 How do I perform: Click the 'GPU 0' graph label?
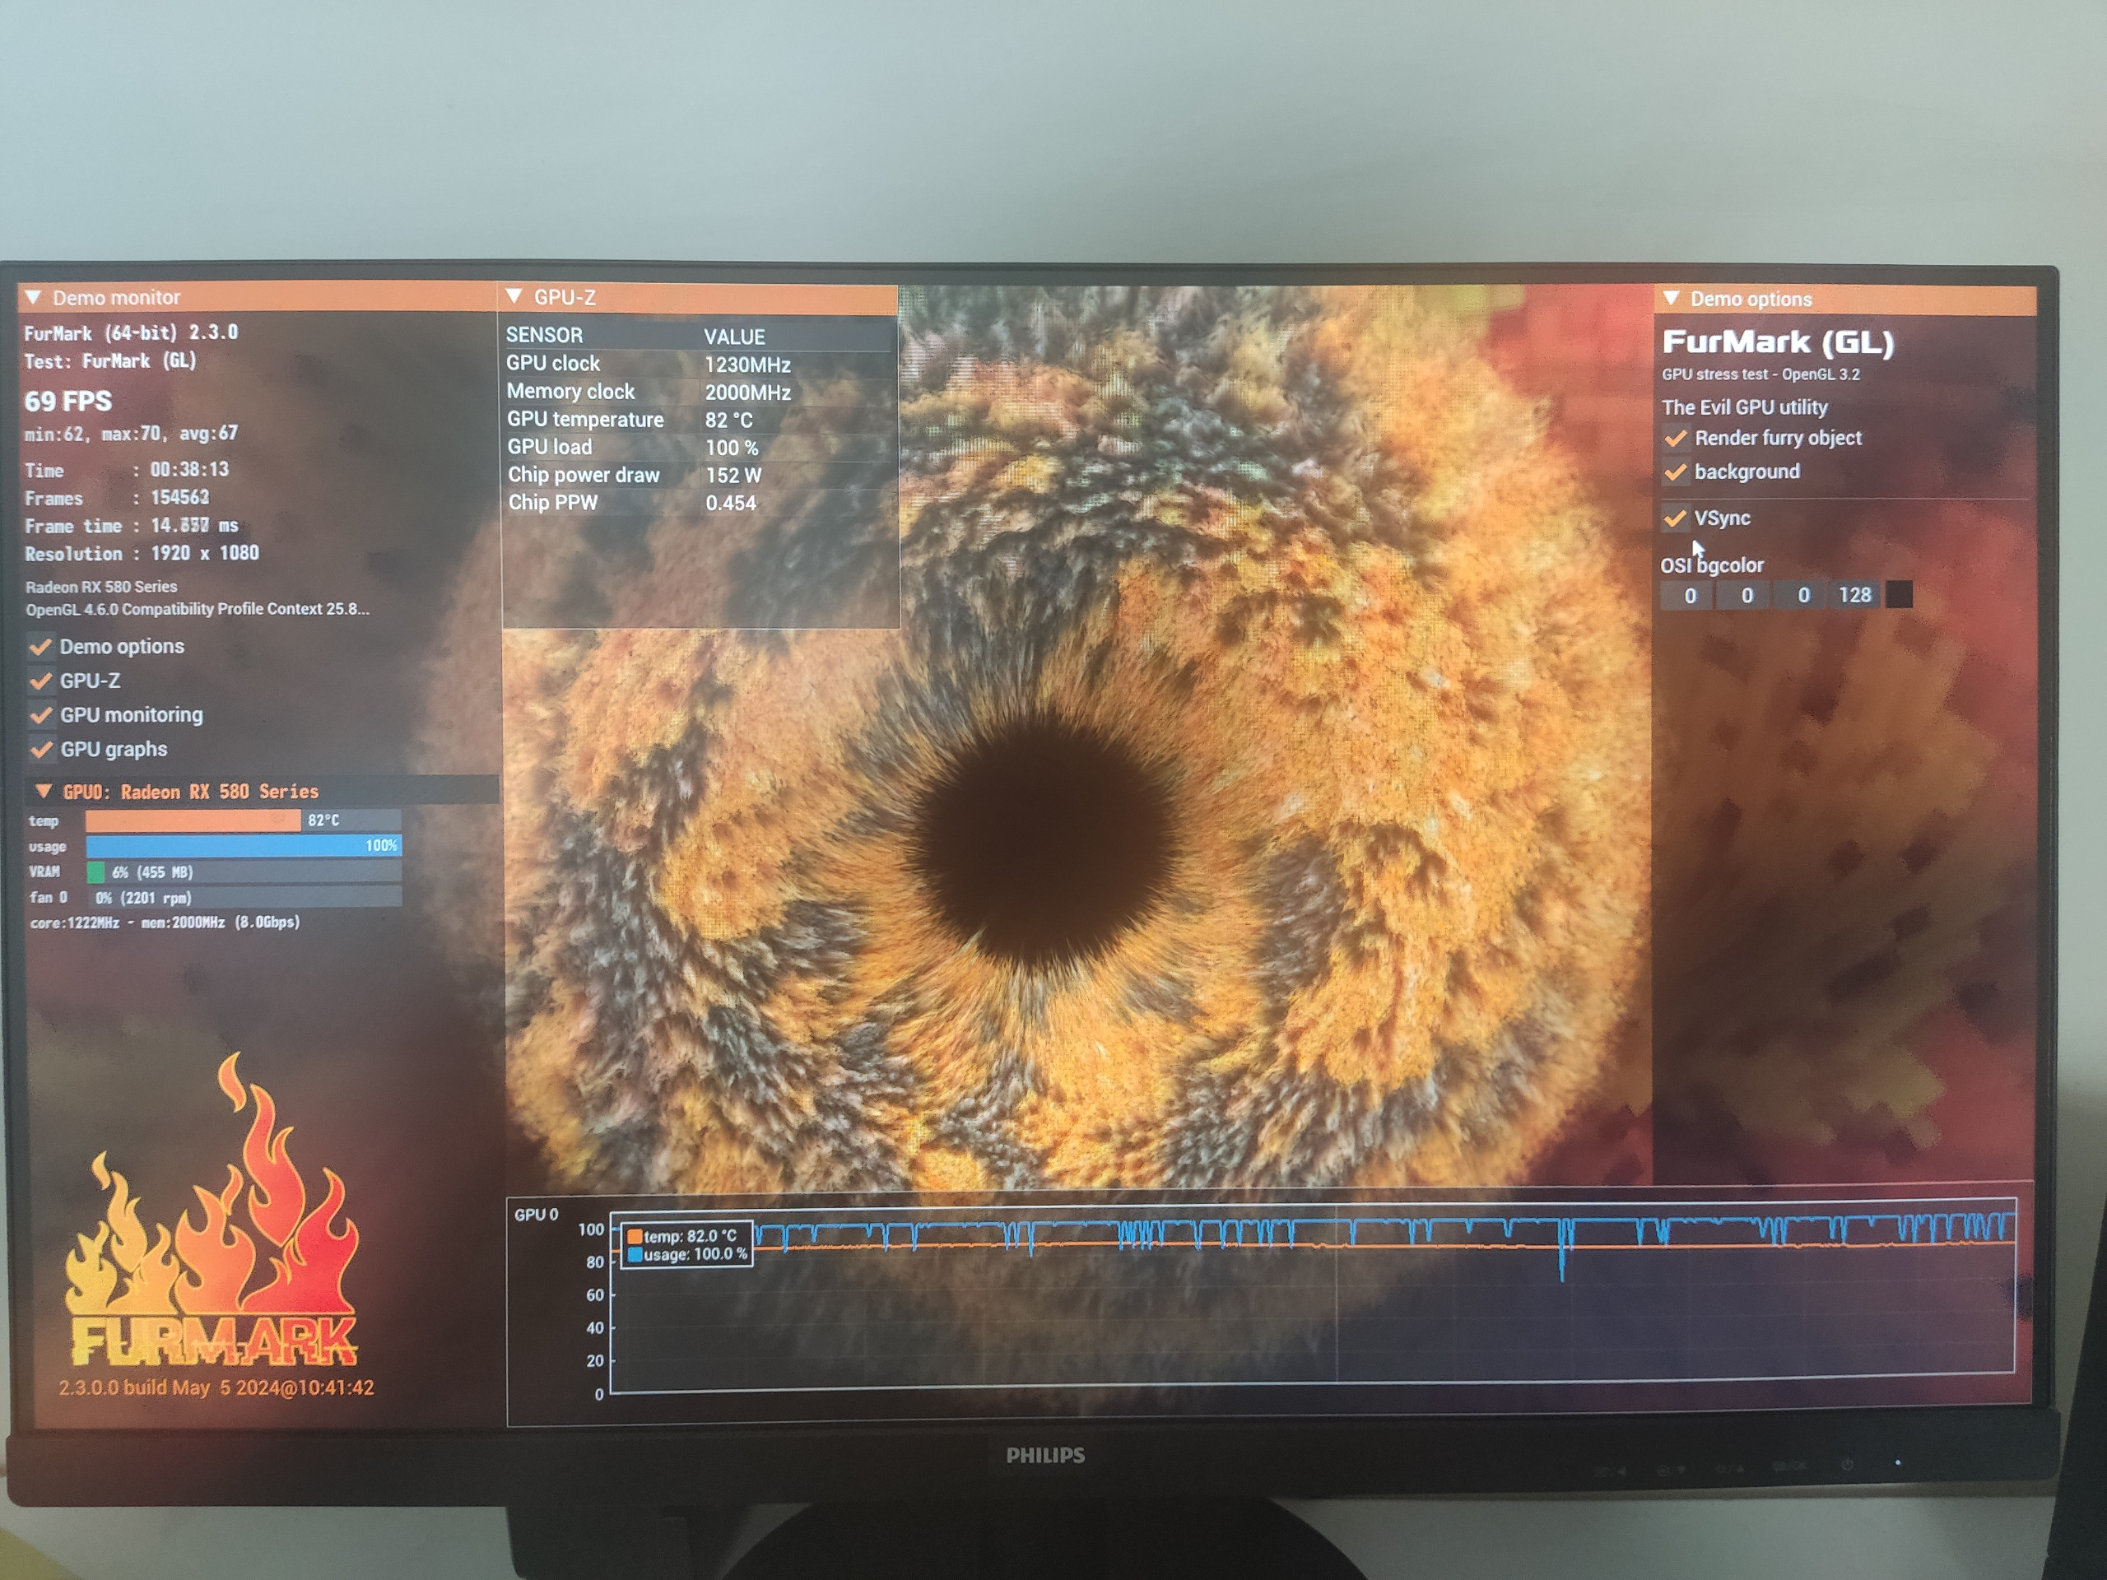click(x=537, y=1215)
